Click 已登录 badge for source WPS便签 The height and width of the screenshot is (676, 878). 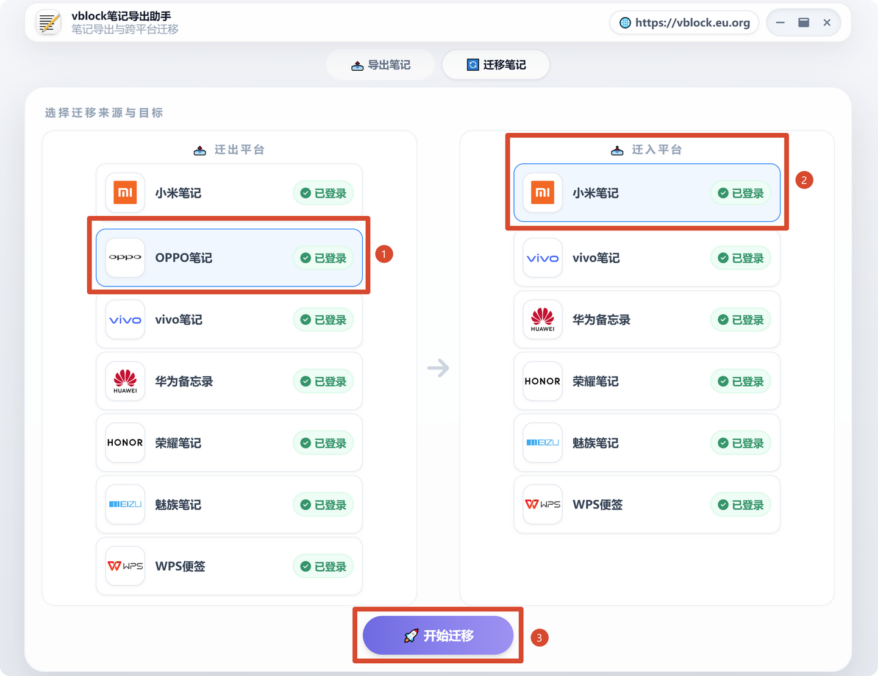click(323, 566)
